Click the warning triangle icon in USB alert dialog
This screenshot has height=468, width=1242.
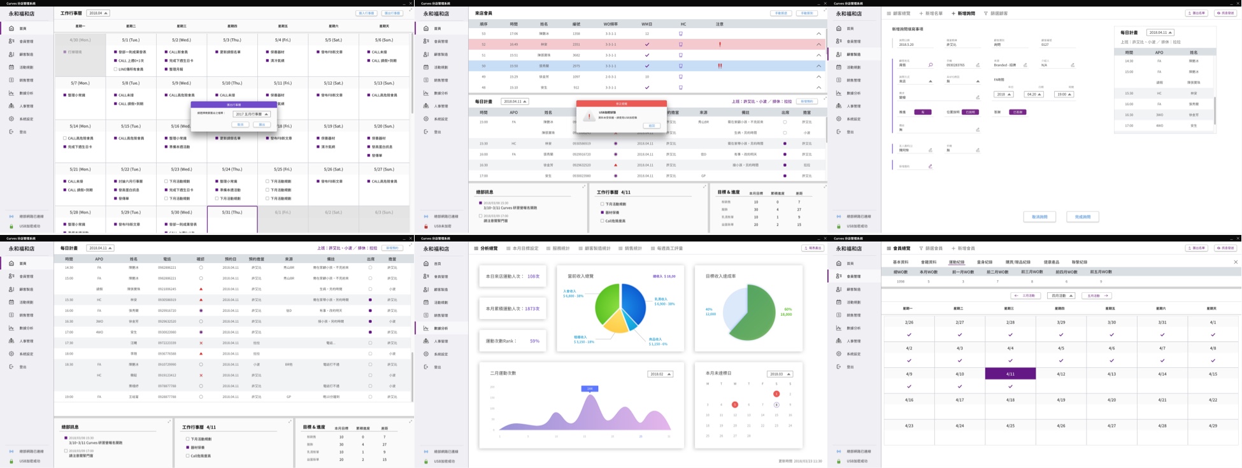coord(589,117)
